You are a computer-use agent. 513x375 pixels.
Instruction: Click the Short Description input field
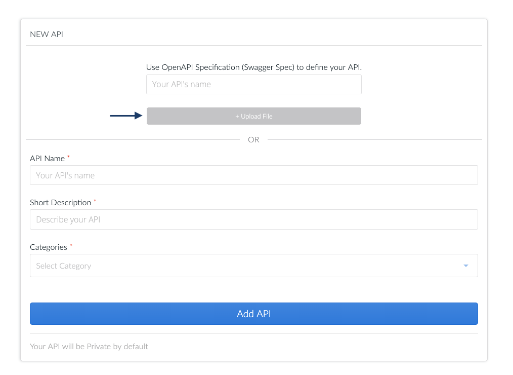tap(253, 219)
